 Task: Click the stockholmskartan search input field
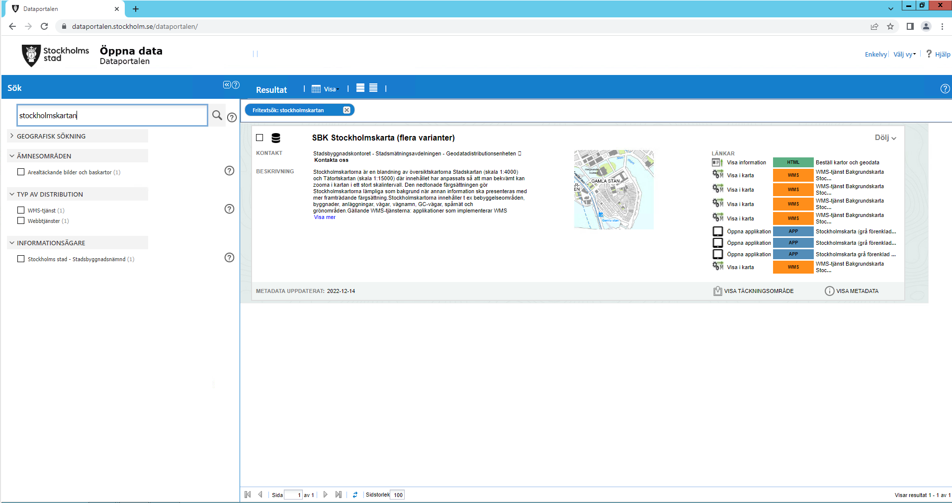[112, 115]
